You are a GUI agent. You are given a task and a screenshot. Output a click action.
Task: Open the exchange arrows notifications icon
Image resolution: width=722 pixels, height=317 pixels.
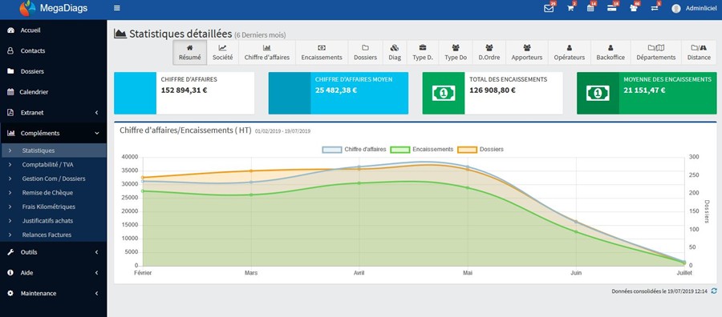655,8
